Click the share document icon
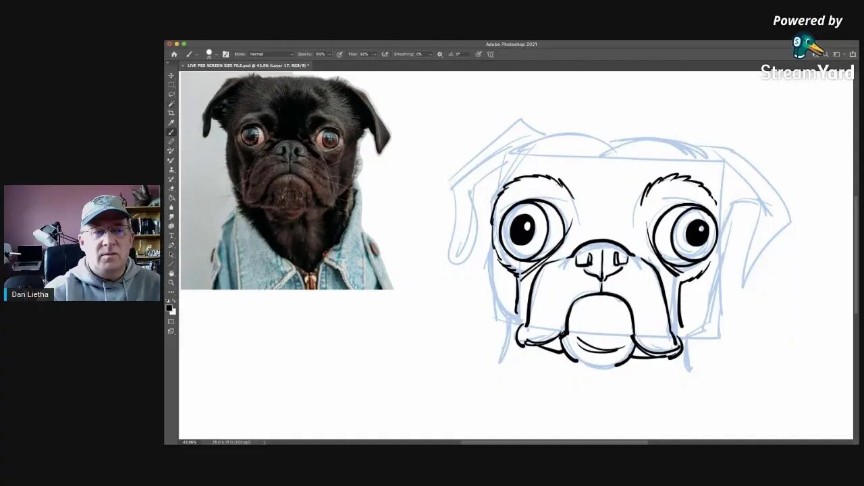The image size is (864, 486). tap(852, 54)
